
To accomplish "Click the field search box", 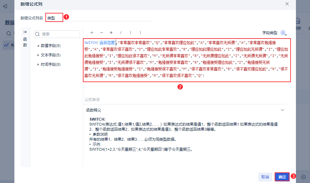I will pos(57,34).
